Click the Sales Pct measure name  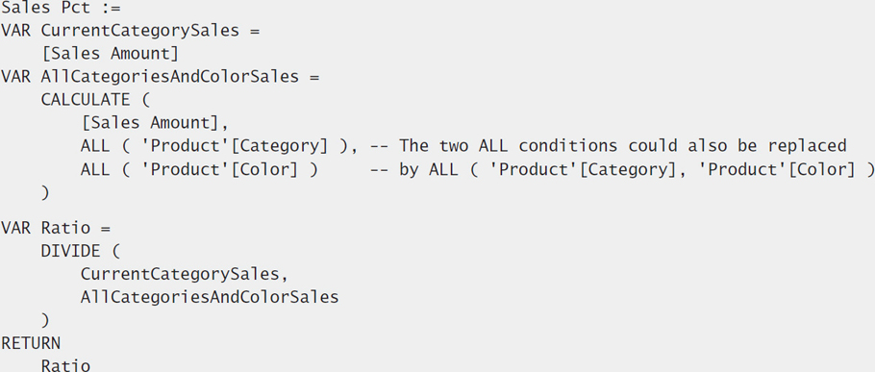click(x=46, y=9)
